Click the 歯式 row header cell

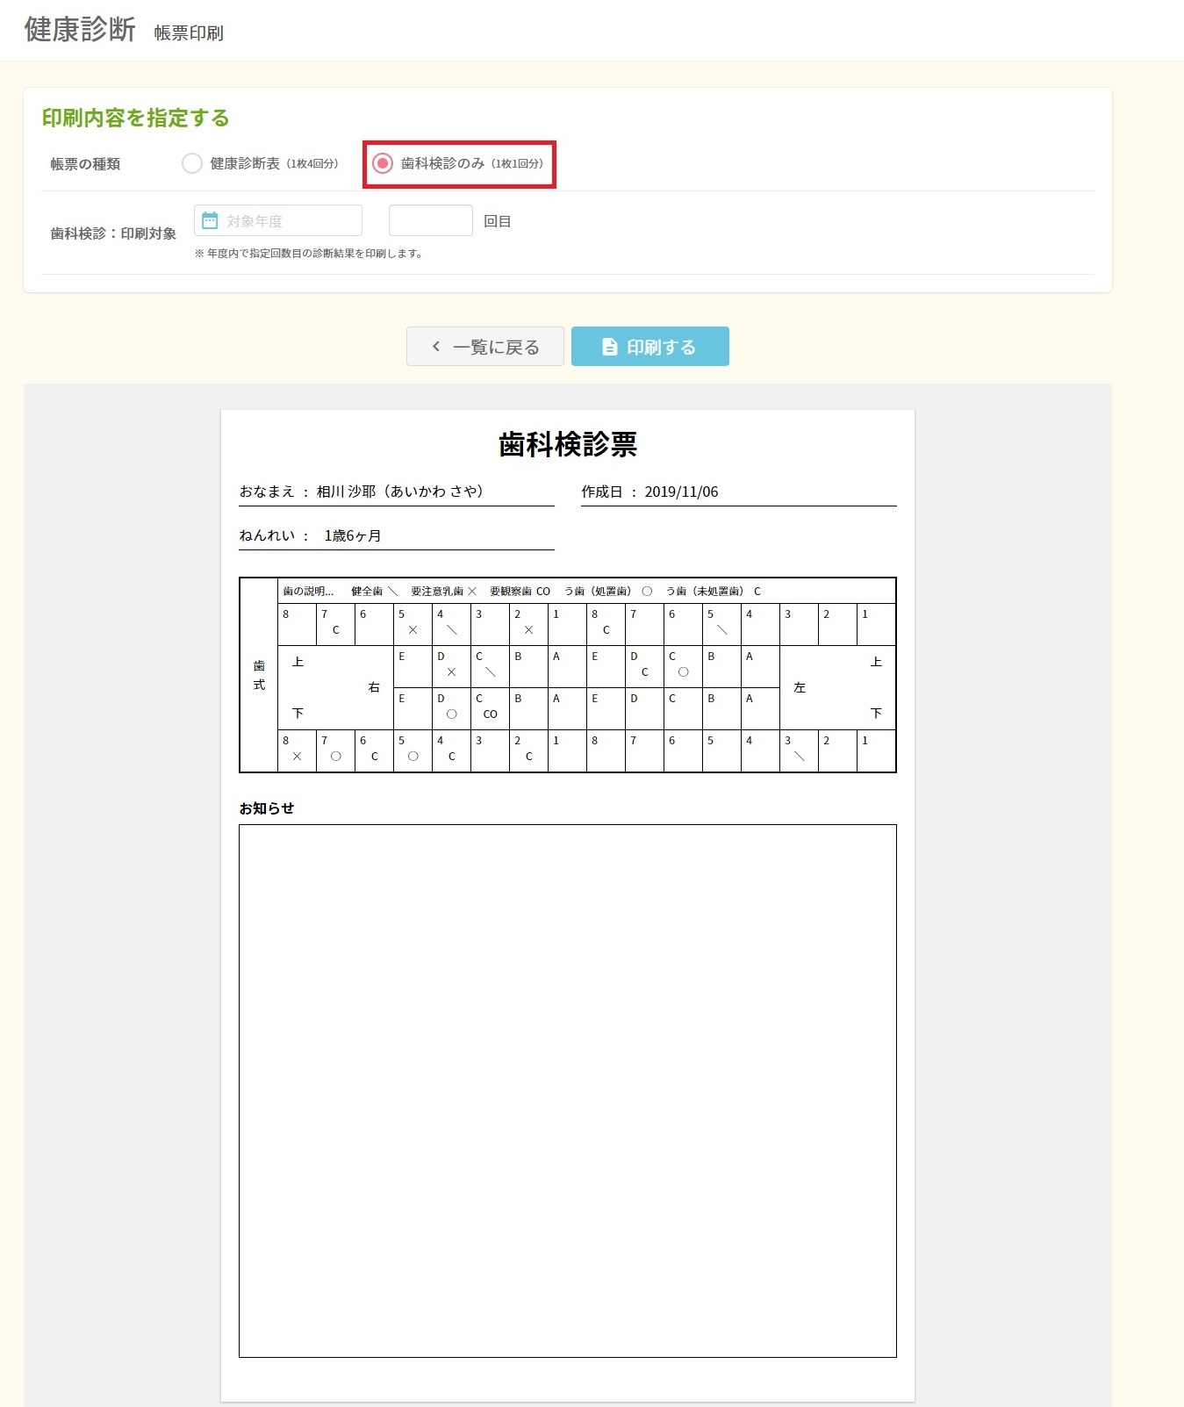(x=259, y=675)
